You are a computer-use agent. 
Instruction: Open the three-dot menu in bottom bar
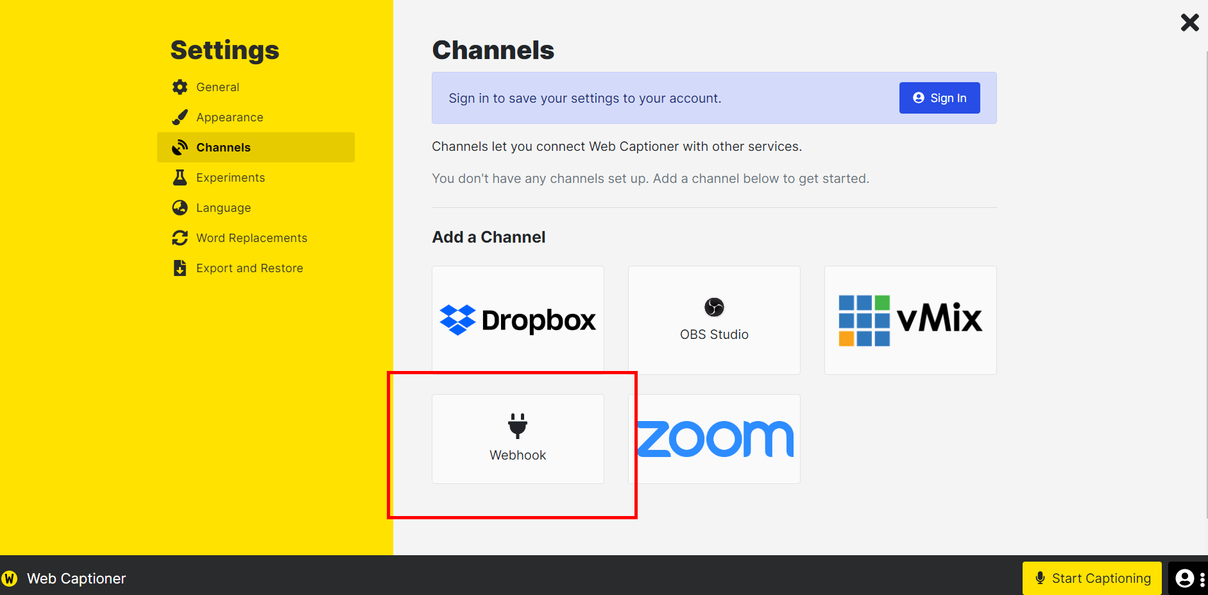(1202, 578)
